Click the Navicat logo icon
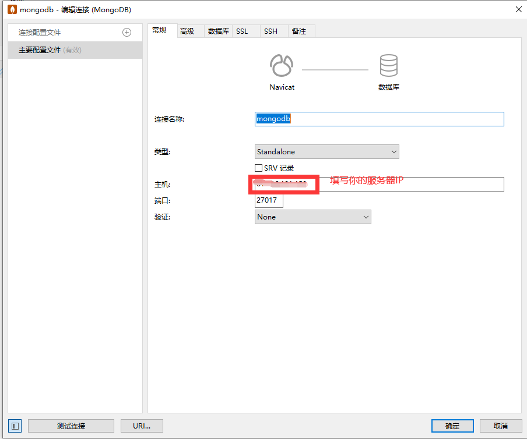This screenshot has height=439, width=527. click(x=282, y=65)
